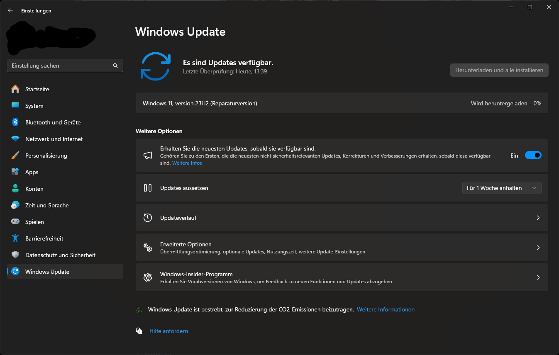Click the Datenschutz und Sicherheit shield icon
559x355 pixels.
point(15,255)
